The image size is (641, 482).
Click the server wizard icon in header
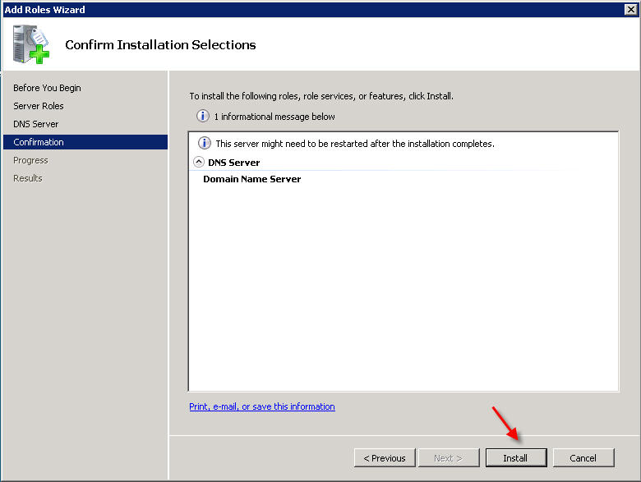tap(30, 44)
